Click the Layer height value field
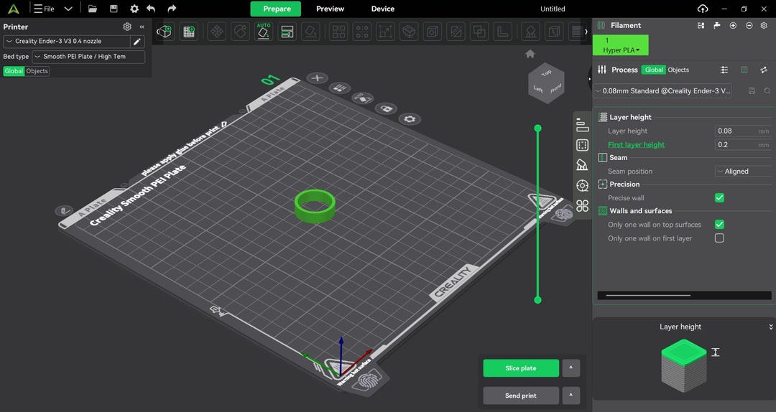 [x=743, y=131]
